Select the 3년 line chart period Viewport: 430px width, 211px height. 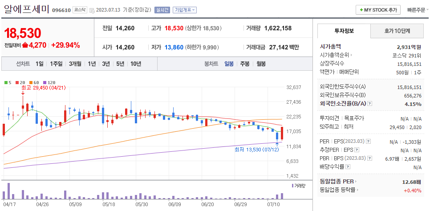(x=106, y=64)
